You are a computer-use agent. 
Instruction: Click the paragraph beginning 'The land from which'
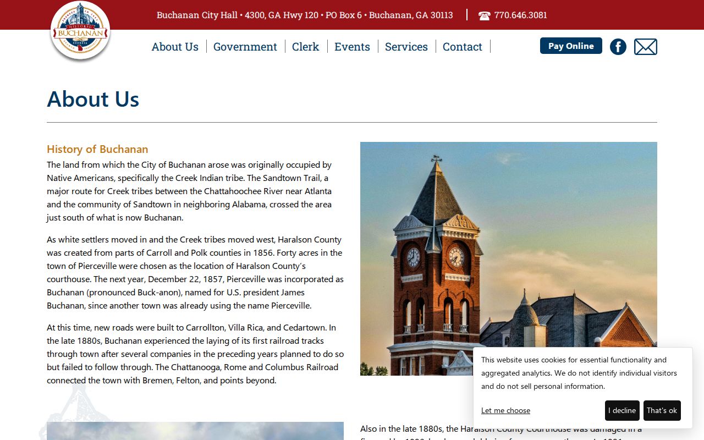coord(190,191)
